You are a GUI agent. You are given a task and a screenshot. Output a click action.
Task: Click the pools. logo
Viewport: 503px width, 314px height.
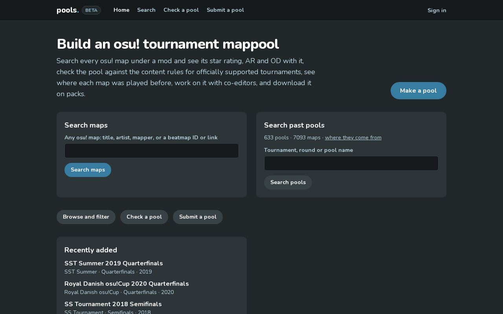click(x=68, y=10)
